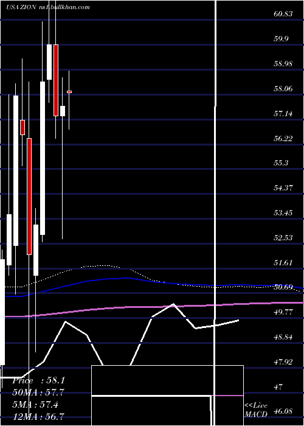Click the tallest red candlestick body
Screen dimensions: 304x426
29,197
